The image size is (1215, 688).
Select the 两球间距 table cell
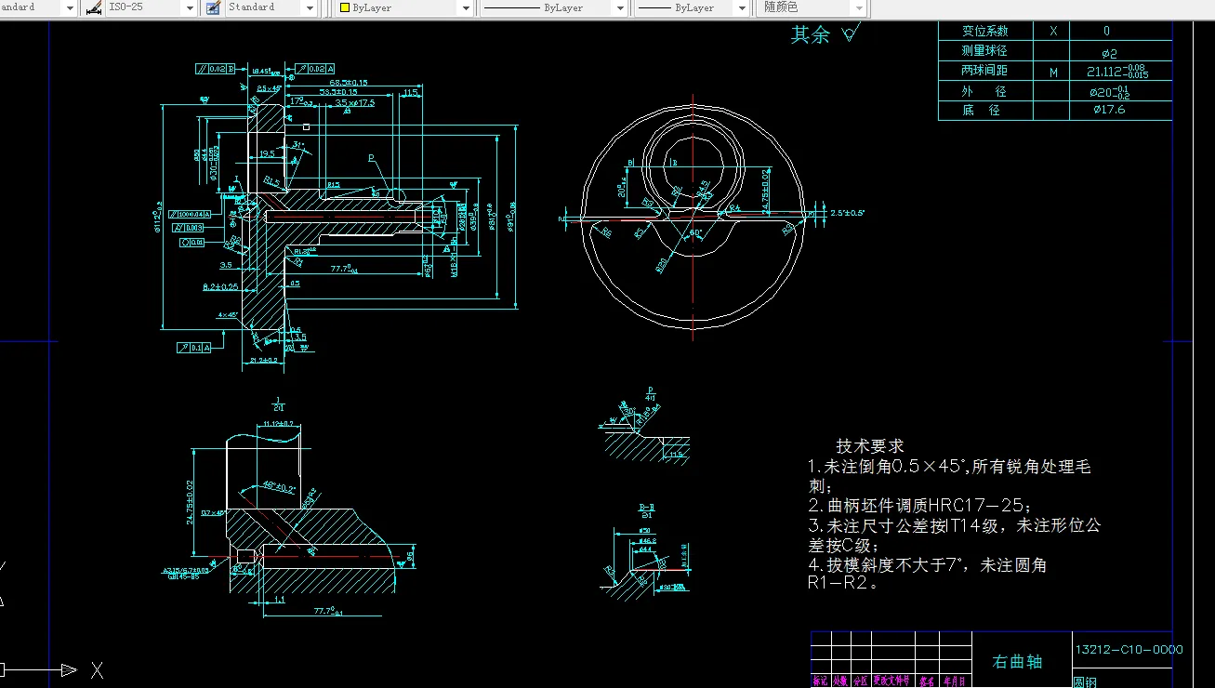[984, 71]
